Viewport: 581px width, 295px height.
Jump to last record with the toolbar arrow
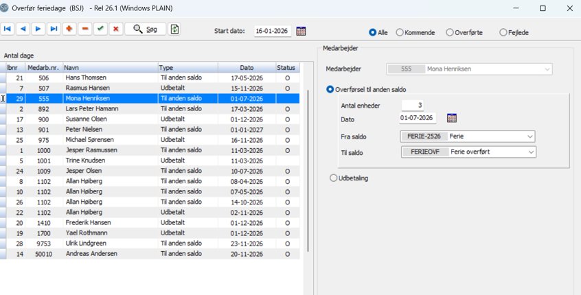coord(54,29)
